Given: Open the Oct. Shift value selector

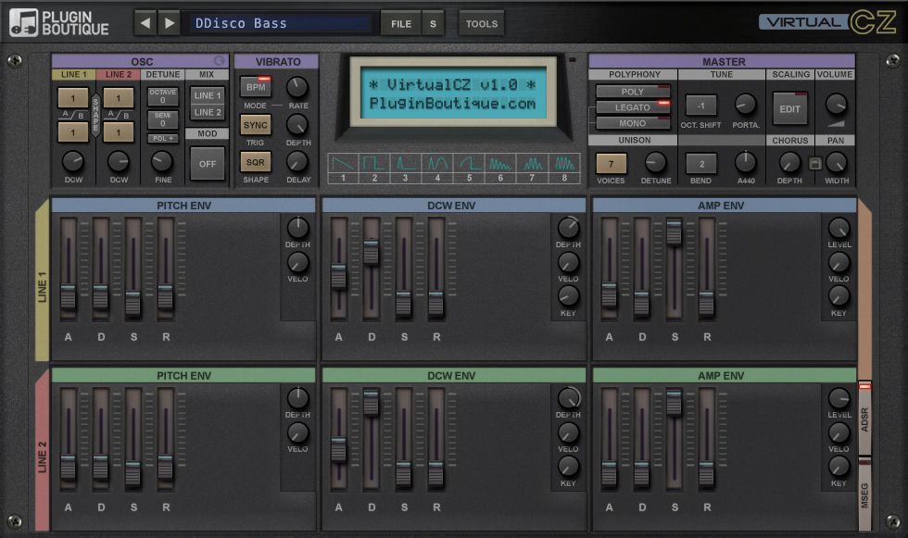Looking at the screenshot, I should coord(701,106).
